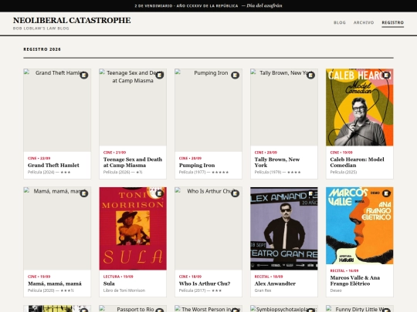This screenshot has height=312, width=417.
Task: Click the Teenage Sex and Death image placeholder
Action: coord(133,107)
